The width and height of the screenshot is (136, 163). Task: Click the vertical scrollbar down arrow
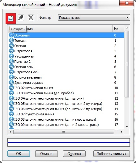tap(127, 127)
